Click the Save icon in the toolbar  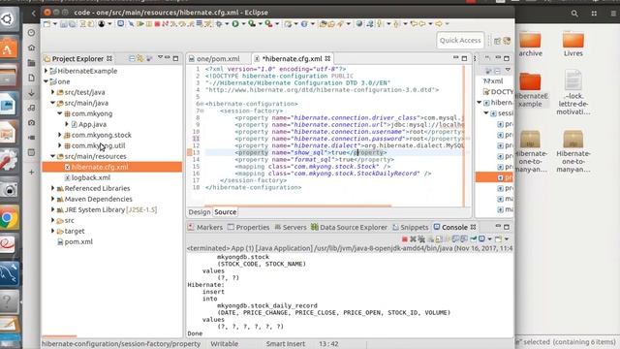pos(64,24)
